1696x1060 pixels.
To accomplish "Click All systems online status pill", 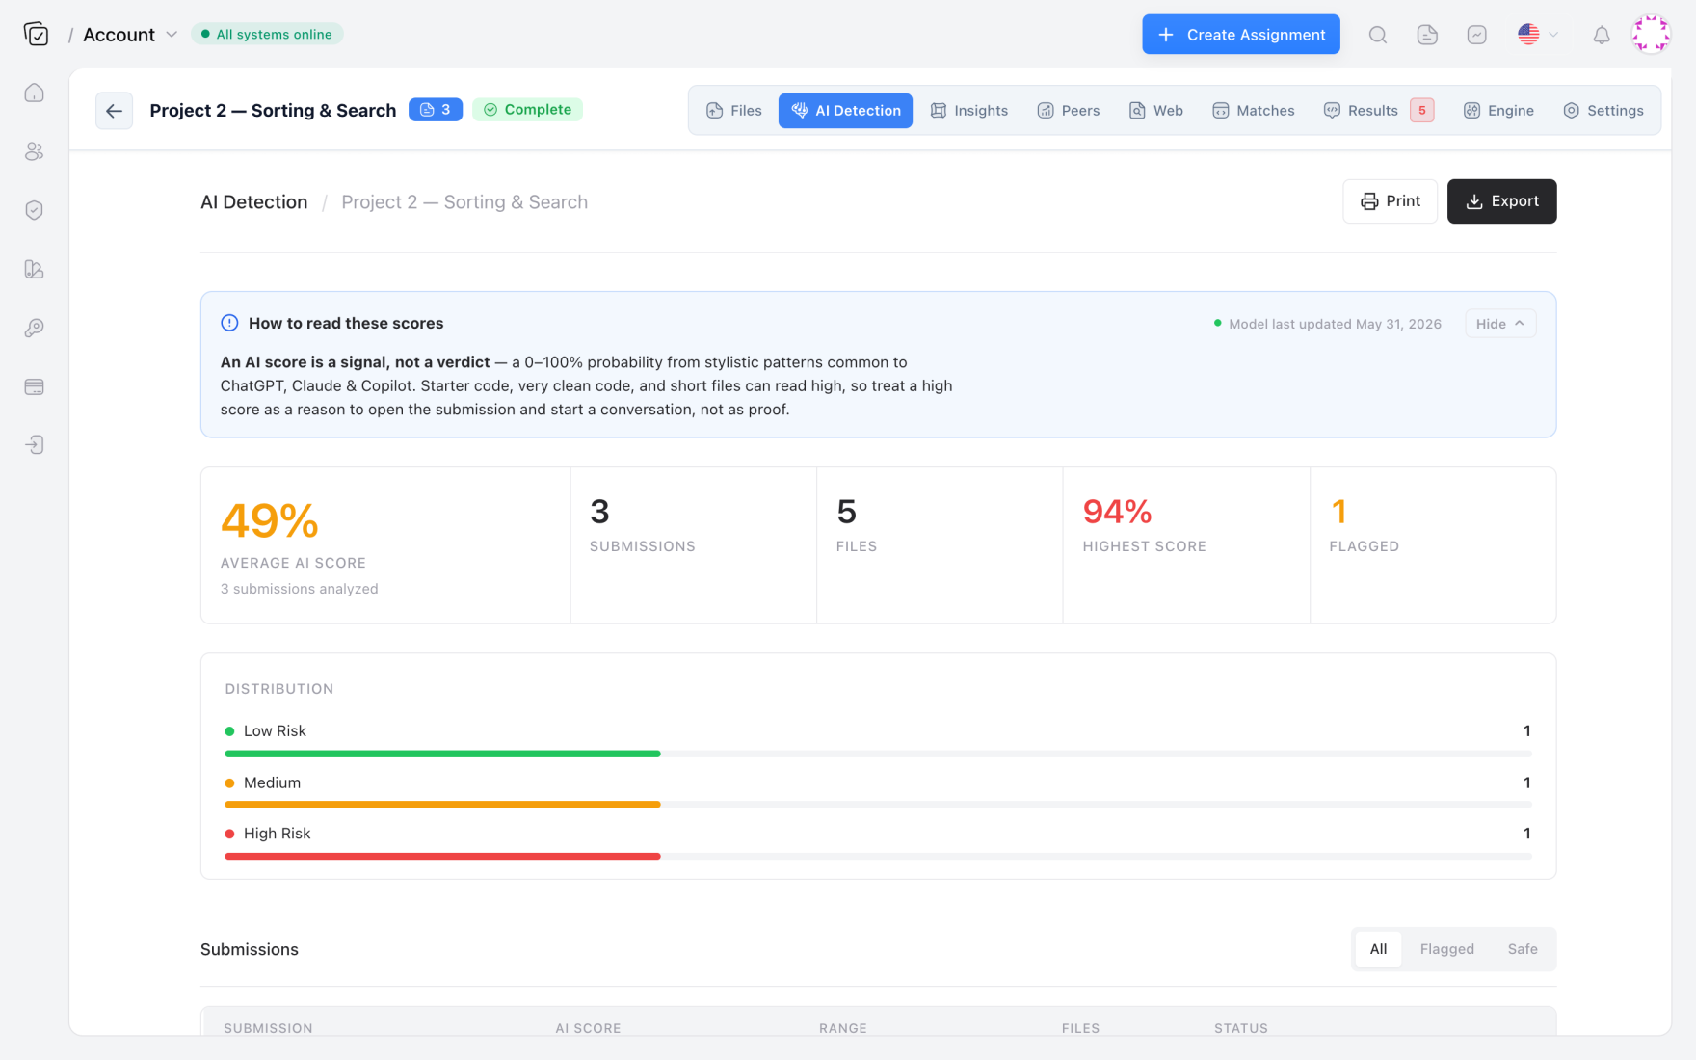I will pyautogui.click(x=267, y=35).
